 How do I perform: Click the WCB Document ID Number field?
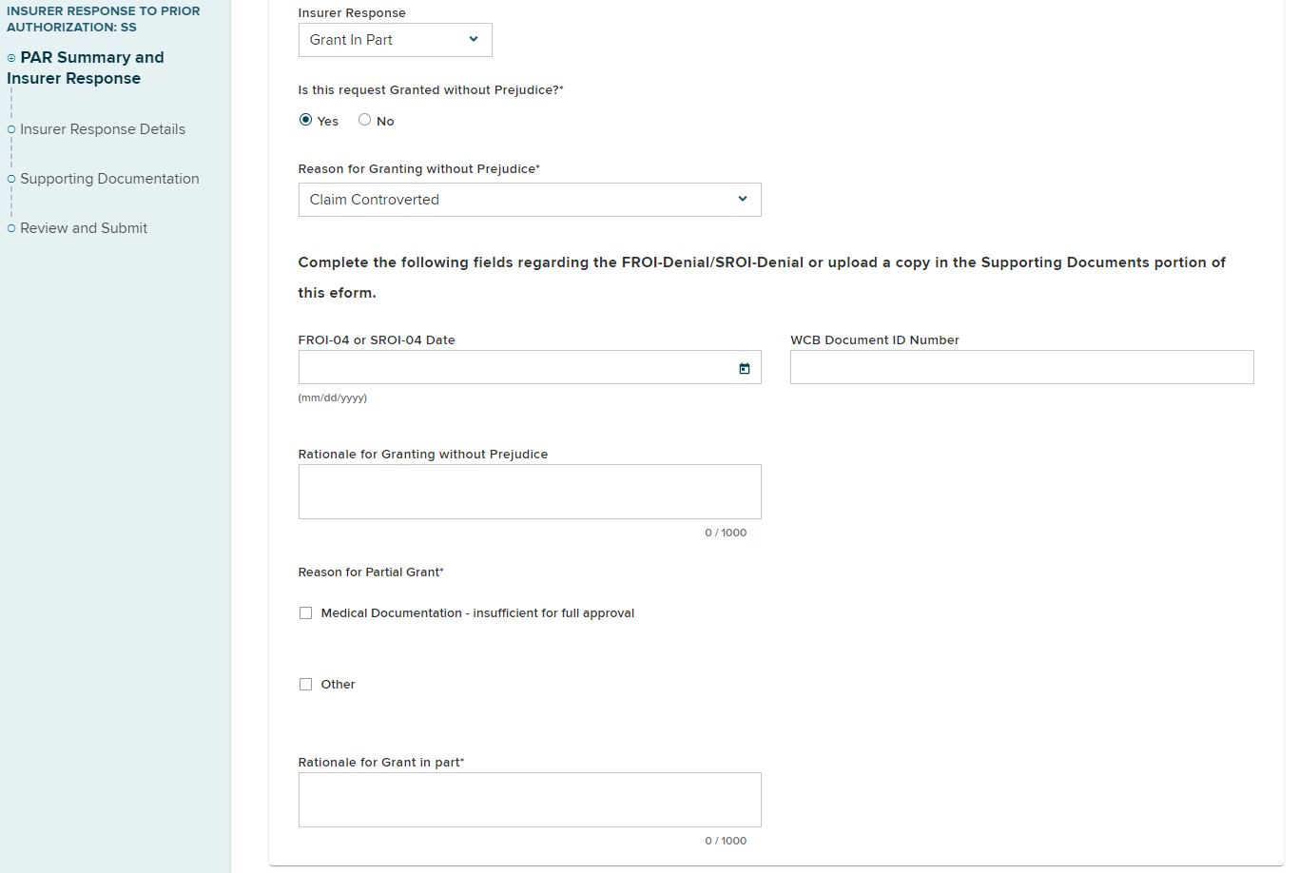tap(1021, 367)
